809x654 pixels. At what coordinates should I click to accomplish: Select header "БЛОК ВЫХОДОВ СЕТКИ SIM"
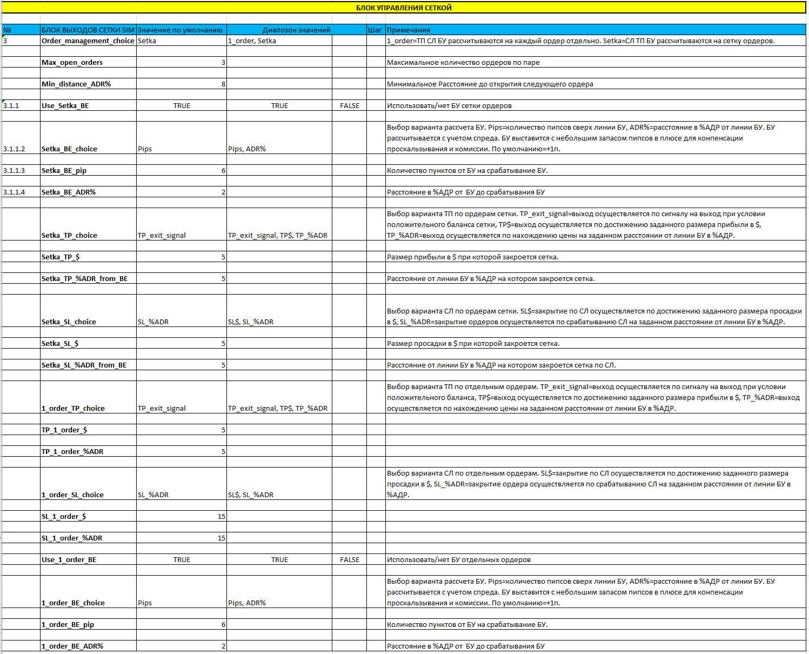(x=88, y=30)
